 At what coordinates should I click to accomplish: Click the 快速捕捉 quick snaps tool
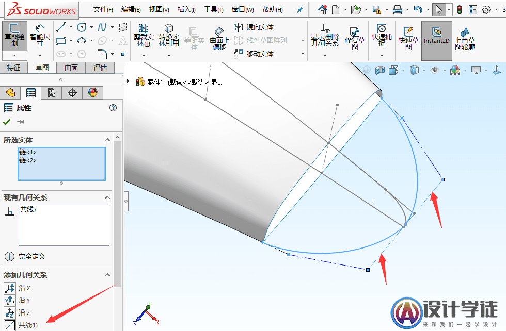click(382, 36)
